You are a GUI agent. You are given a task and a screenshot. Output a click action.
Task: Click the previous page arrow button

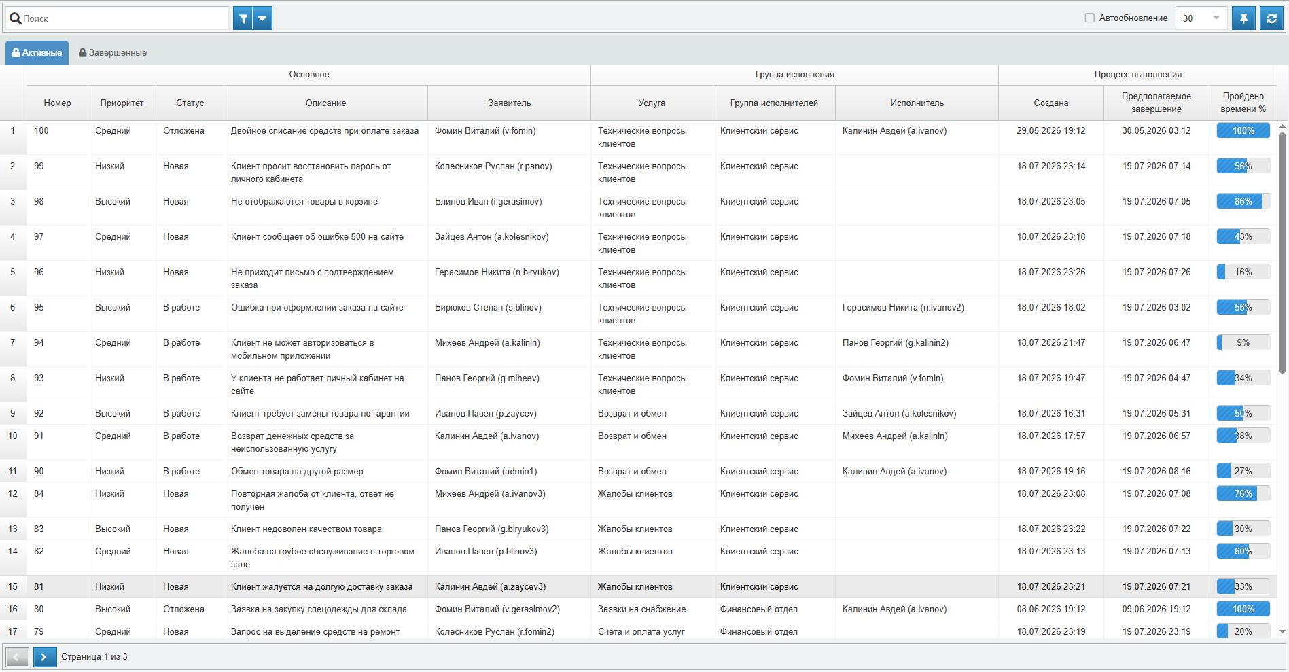click(17, 657)
